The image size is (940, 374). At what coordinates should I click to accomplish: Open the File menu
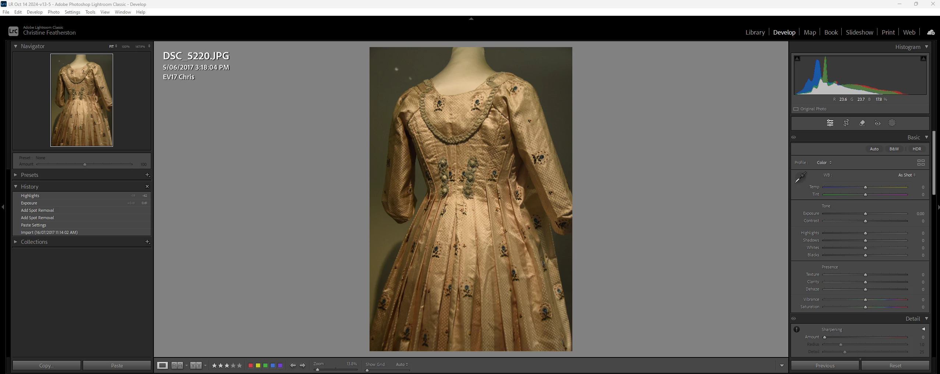pos(6,12)
